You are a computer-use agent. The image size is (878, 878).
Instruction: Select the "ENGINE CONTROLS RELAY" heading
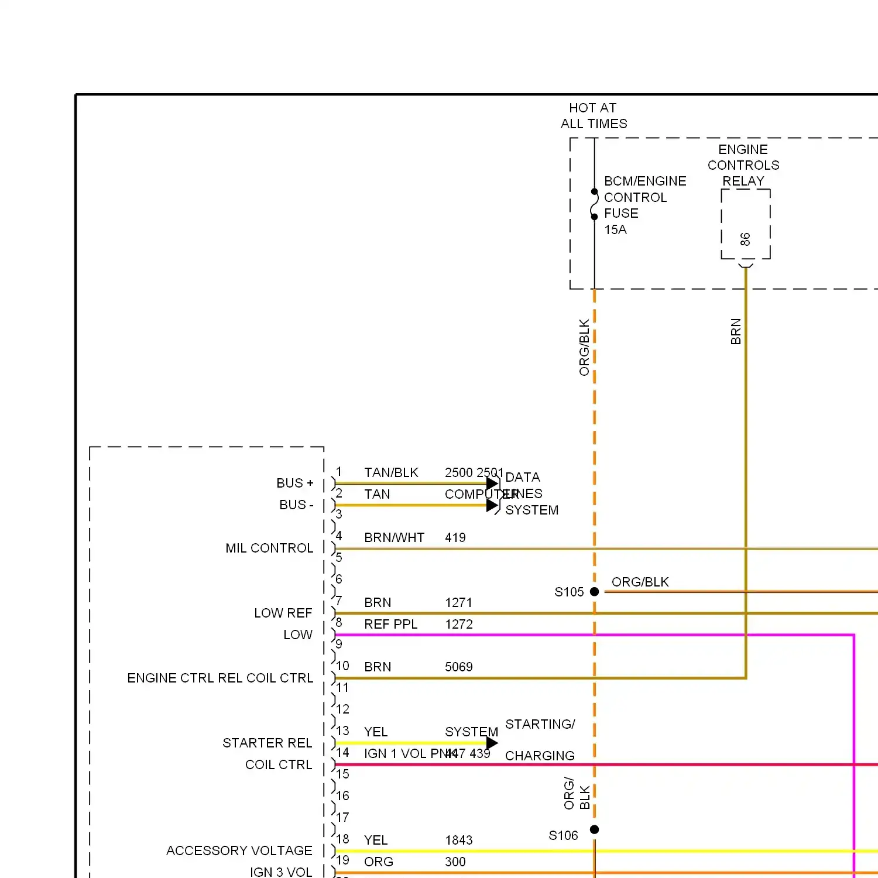click(743, 165)
